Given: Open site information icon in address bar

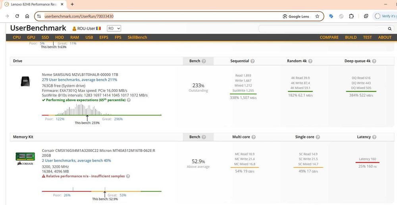Looking at the screenshot, I should click(39, 16).
